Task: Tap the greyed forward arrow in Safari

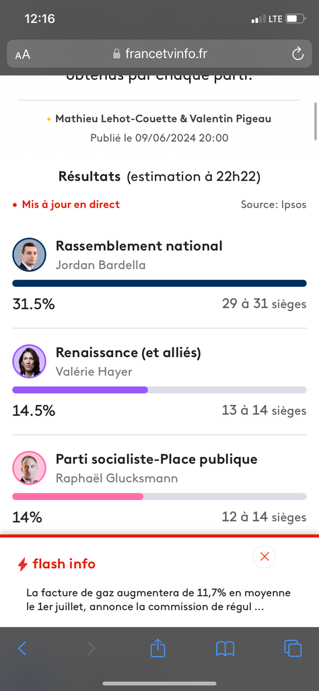Action: click(91, 648)
